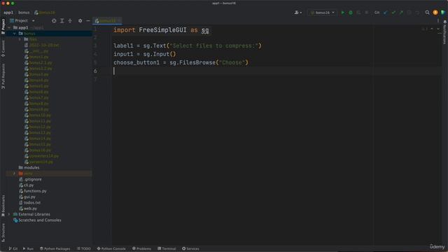Toggle the Pull Requests sidebar button

[x=3, y=76]
